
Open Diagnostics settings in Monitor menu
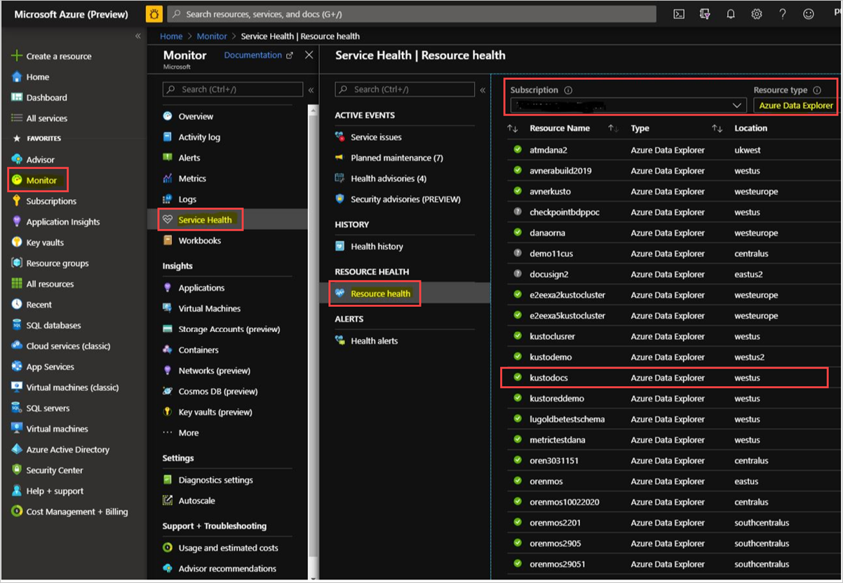(x=215, y=480)
